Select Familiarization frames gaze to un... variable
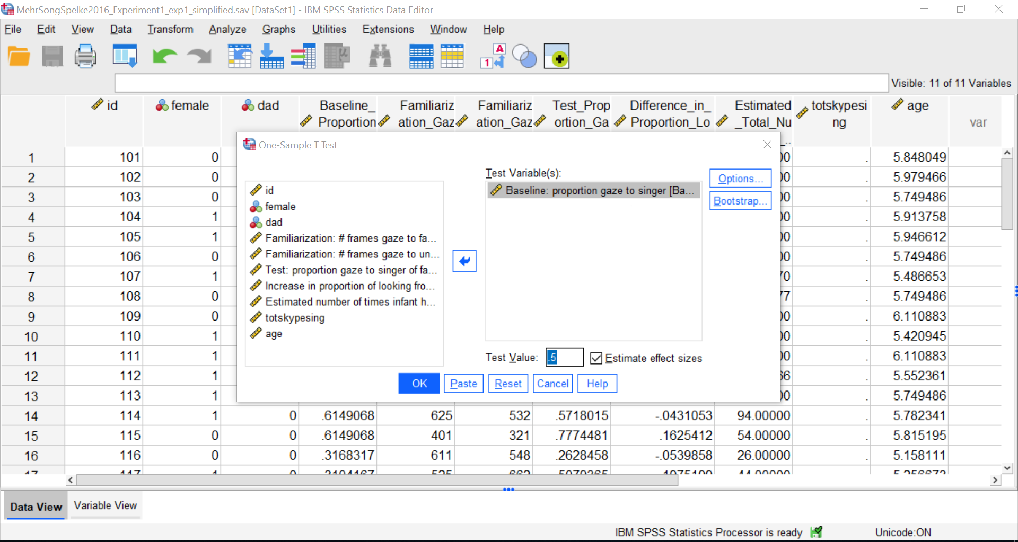Image resolution: width=1018 pixels, height=542 pixels. pyautogui.click(x=344, y=254)
